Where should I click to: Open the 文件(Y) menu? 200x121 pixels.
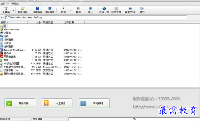pyautogui.click(x=5, y=4)
